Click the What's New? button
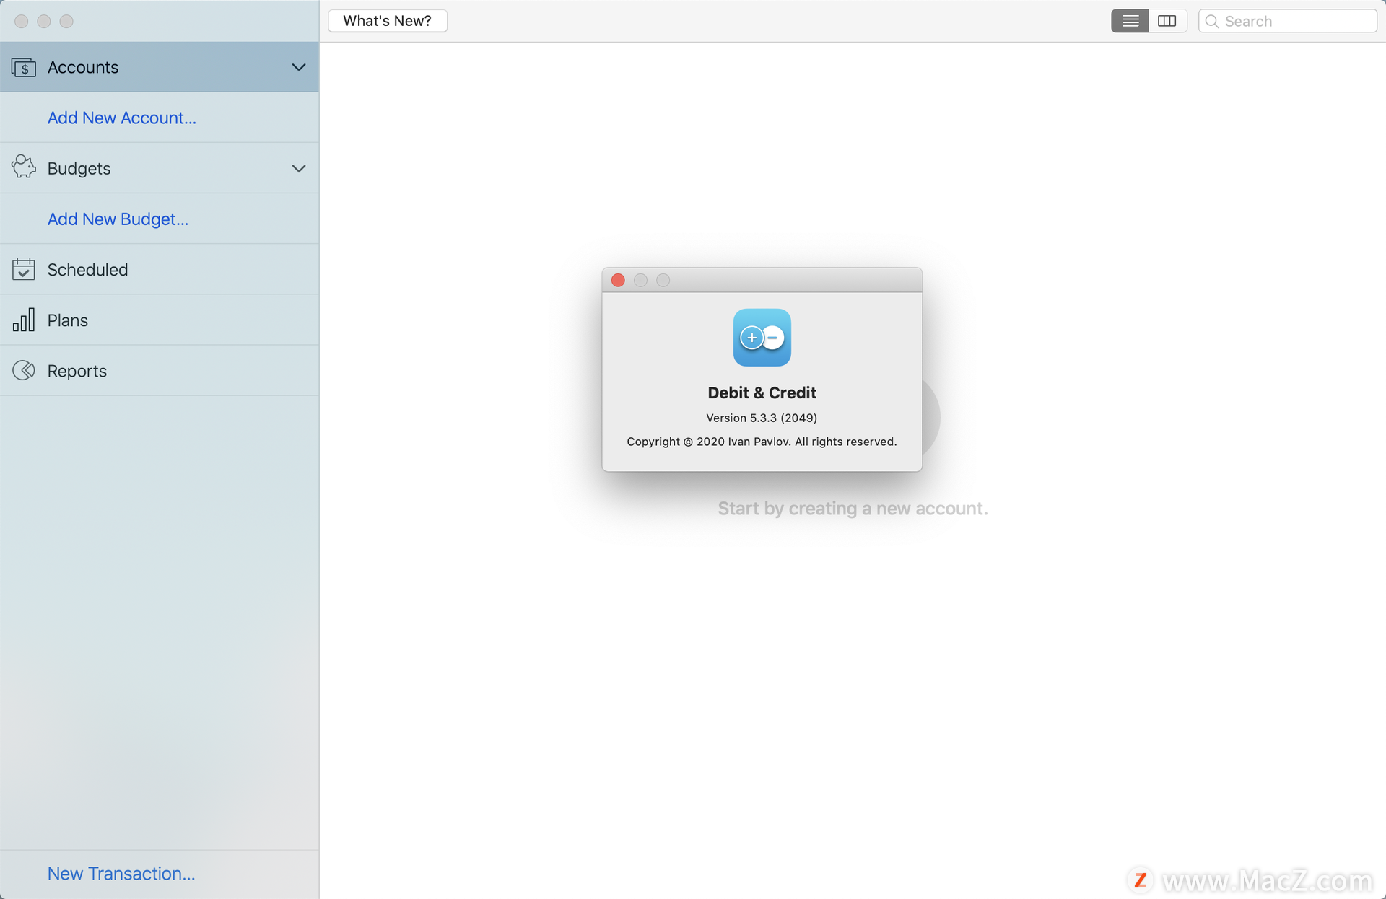The height and width of the screenshot is (899, 1386). (x=388, y=21)
